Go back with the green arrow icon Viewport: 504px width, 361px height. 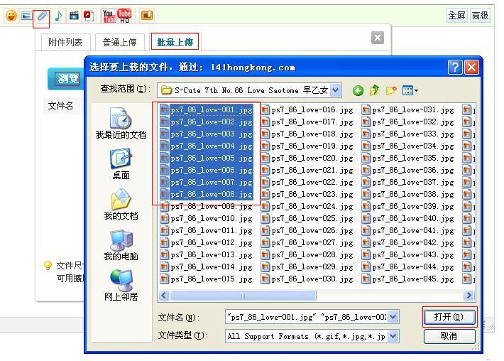[x=358, y=90]
